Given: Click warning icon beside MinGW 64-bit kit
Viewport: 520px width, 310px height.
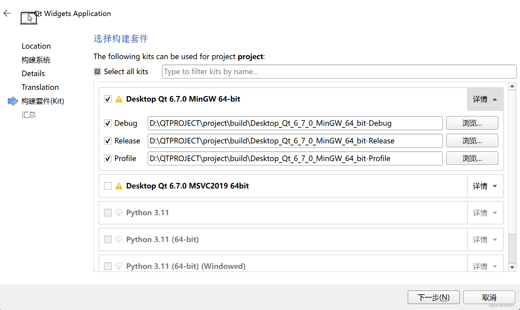Looking at the screenshot, I should [x=119, y=99].
